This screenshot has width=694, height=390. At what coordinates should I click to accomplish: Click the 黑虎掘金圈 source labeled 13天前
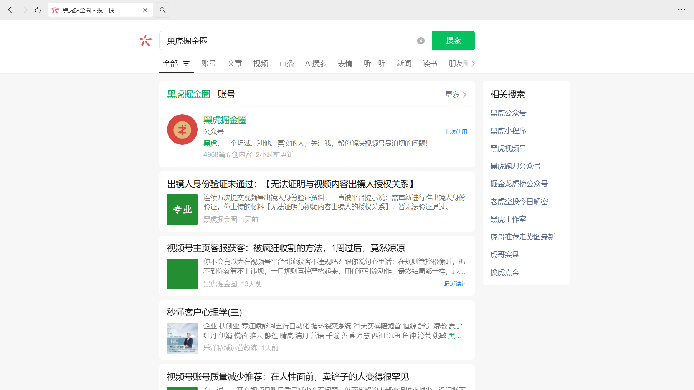(x=220, y=284)
